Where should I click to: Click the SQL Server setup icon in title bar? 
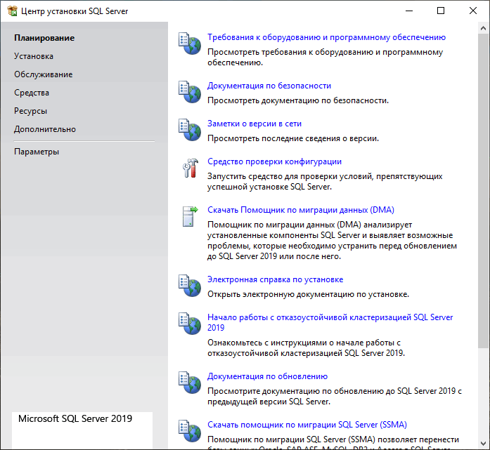(11, 11)
